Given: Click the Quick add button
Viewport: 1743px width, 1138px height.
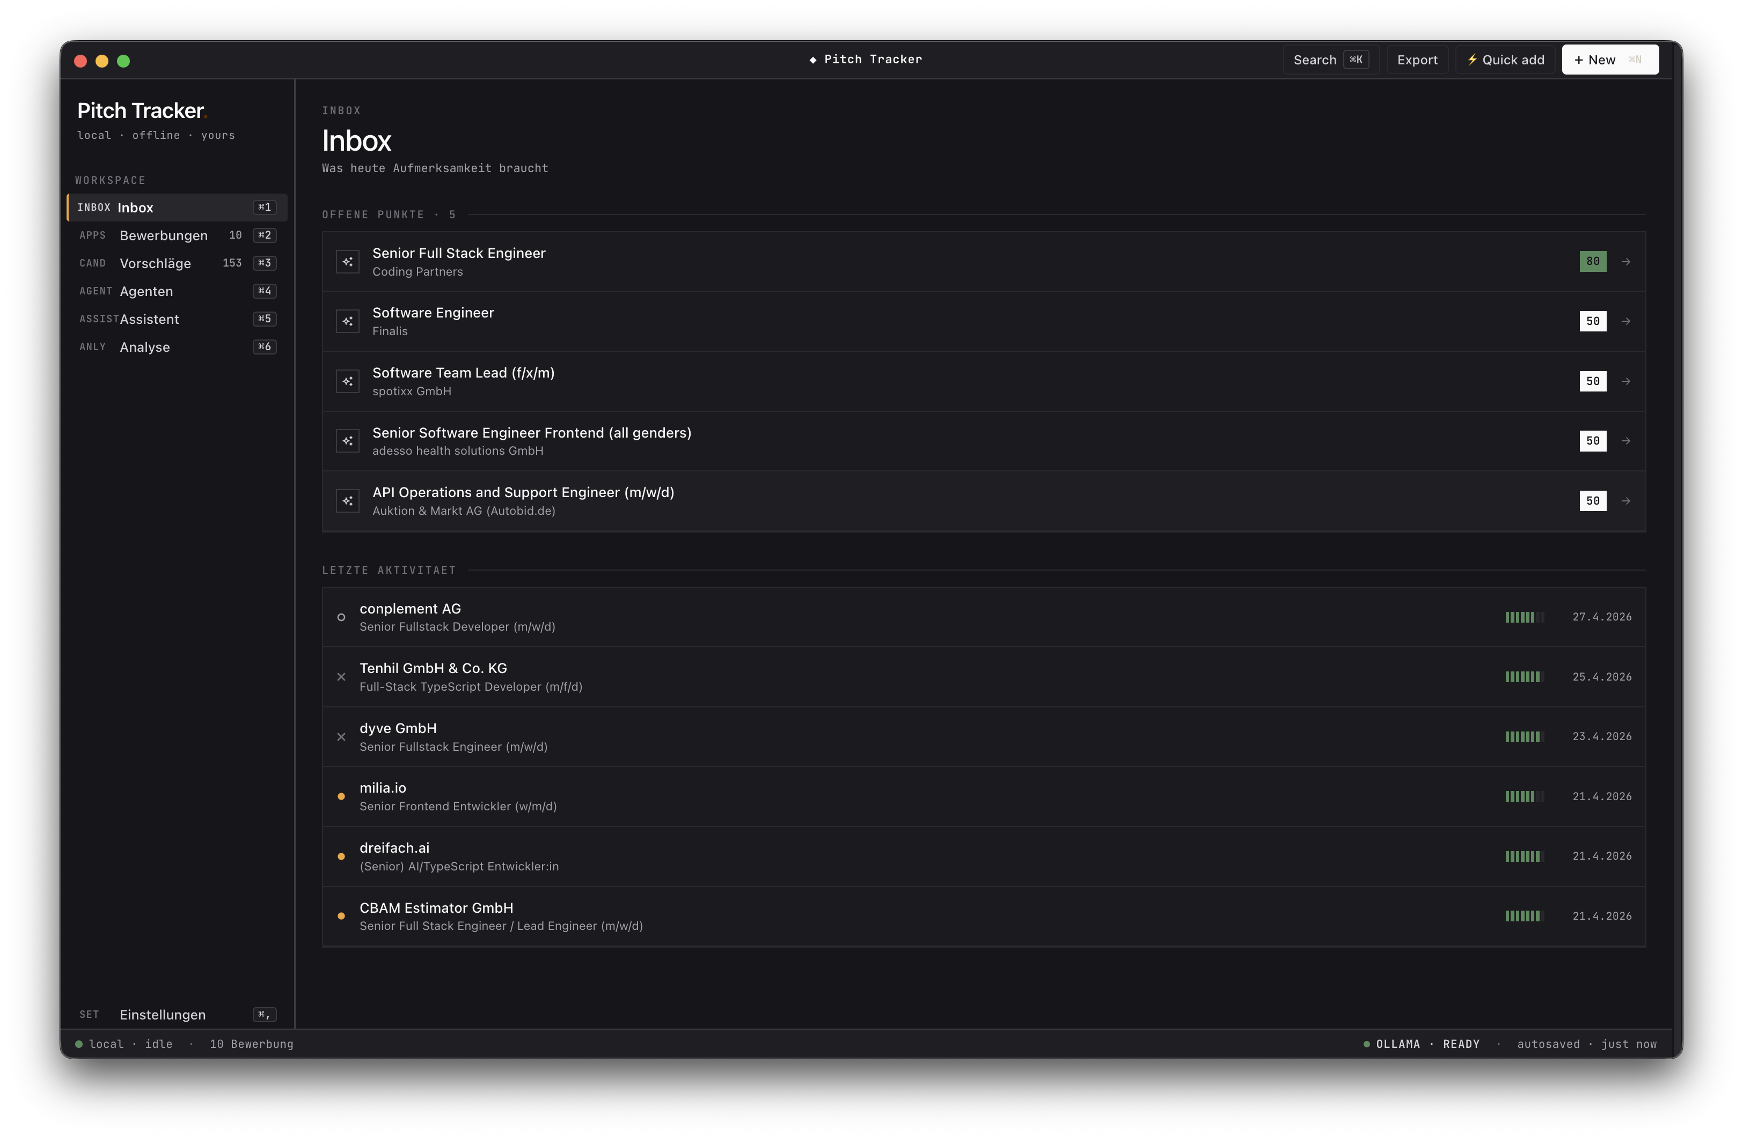Looking at the screenshot, I should 1506,60.
